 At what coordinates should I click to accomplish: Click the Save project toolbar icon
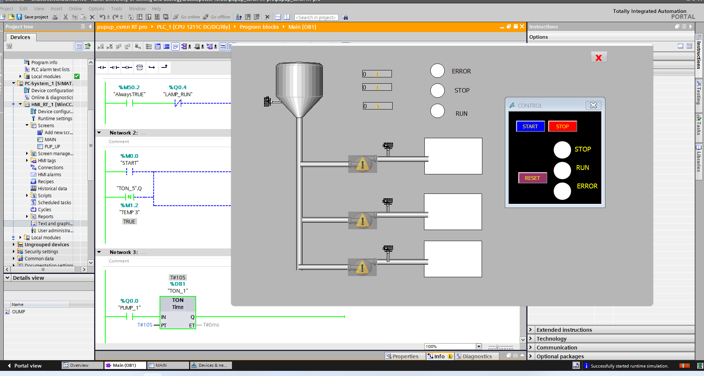(19, 17)
